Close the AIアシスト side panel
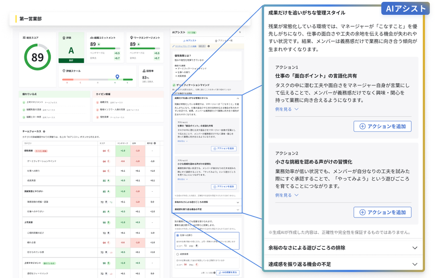The width and height of the screenshot is (445, 278). [x=240, y=32]
